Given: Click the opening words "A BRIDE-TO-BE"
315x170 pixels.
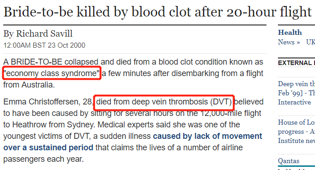Looking at the screenshot, I should coord(33,62).
